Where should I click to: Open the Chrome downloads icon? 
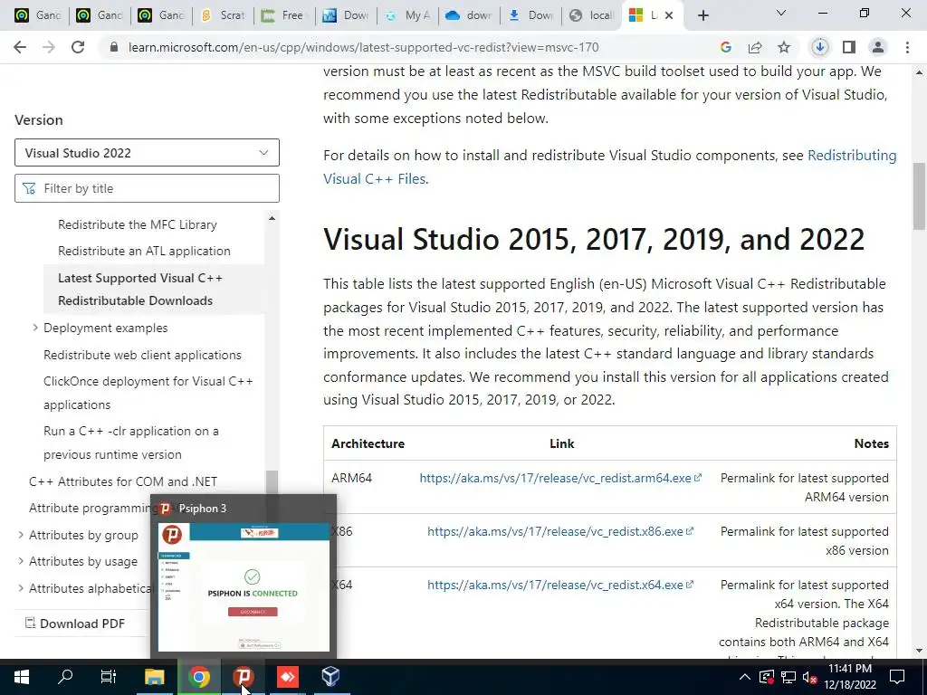pyautogui.click(x=820, y=47)
